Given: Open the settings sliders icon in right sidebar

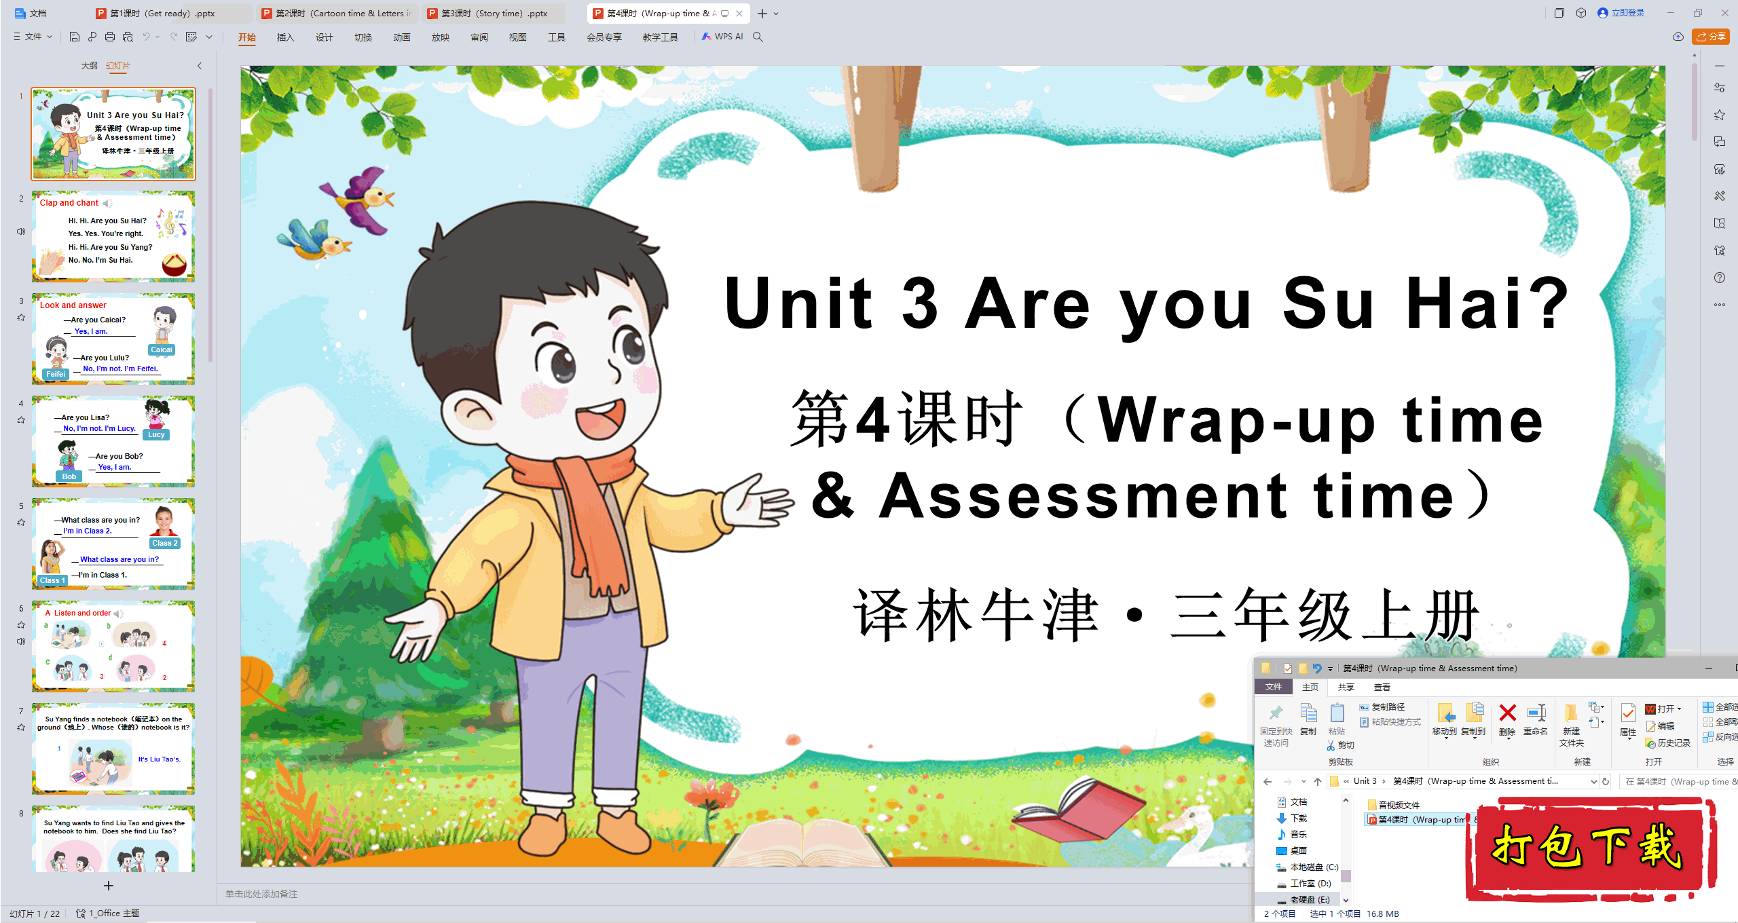Looking at the screenshot, I should pyautogui.click(x=1719, y=88).
